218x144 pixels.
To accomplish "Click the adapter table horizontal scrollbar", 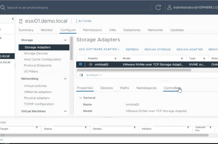I will pyautogui.click(x=134, y=70).
